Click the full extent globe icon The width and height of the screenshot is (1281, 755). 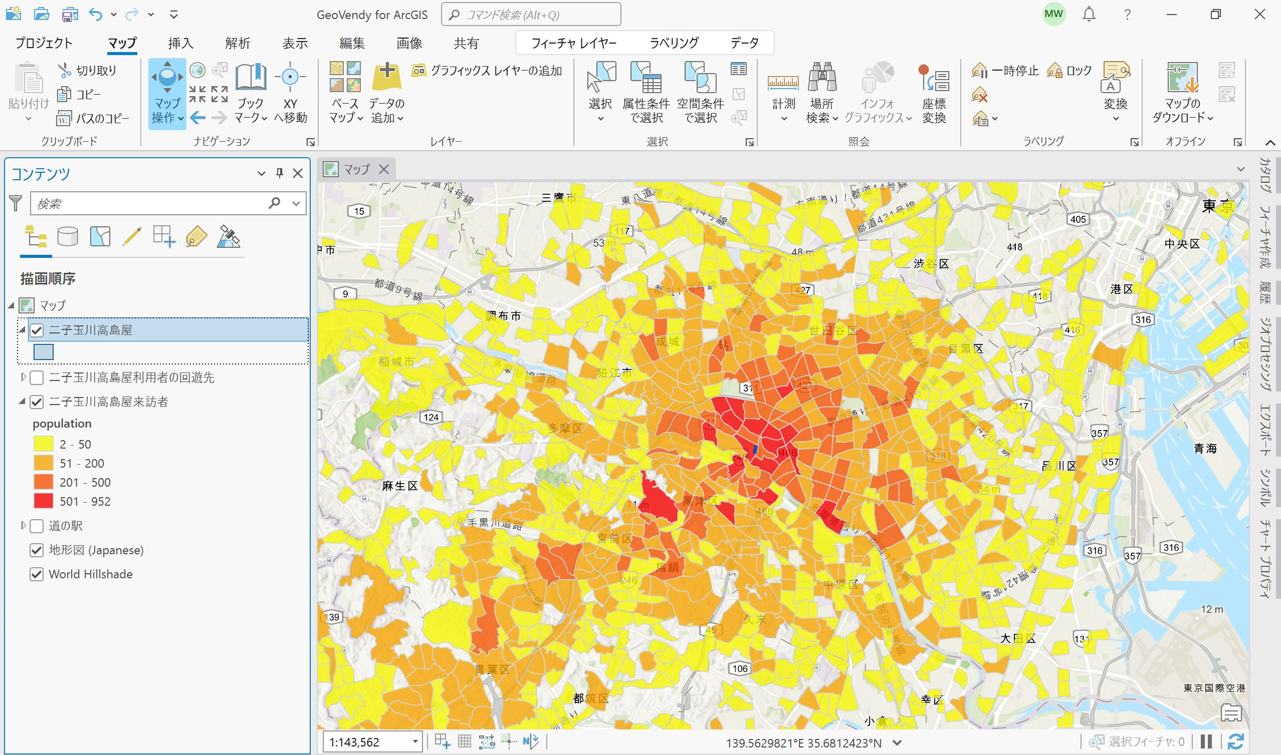[x=198, y=70]
